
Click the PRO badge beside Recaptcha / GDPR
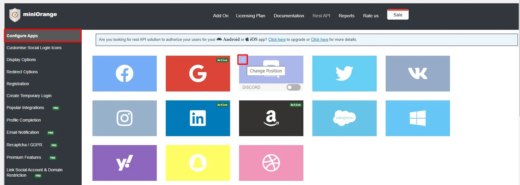(x=54, y=145)
